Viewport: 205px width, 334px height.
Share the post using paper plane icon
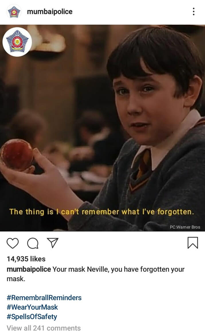[x=52, y=243]
